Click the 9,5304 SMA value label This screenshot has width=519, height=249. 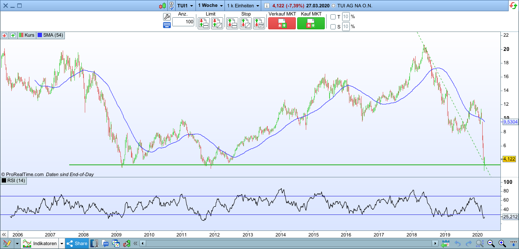(x=510, y=122)
